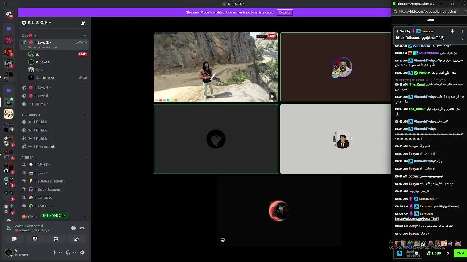Screen dimensions: 467x262
Task: Collapse the BOTS category
Action: pos(29,217)
